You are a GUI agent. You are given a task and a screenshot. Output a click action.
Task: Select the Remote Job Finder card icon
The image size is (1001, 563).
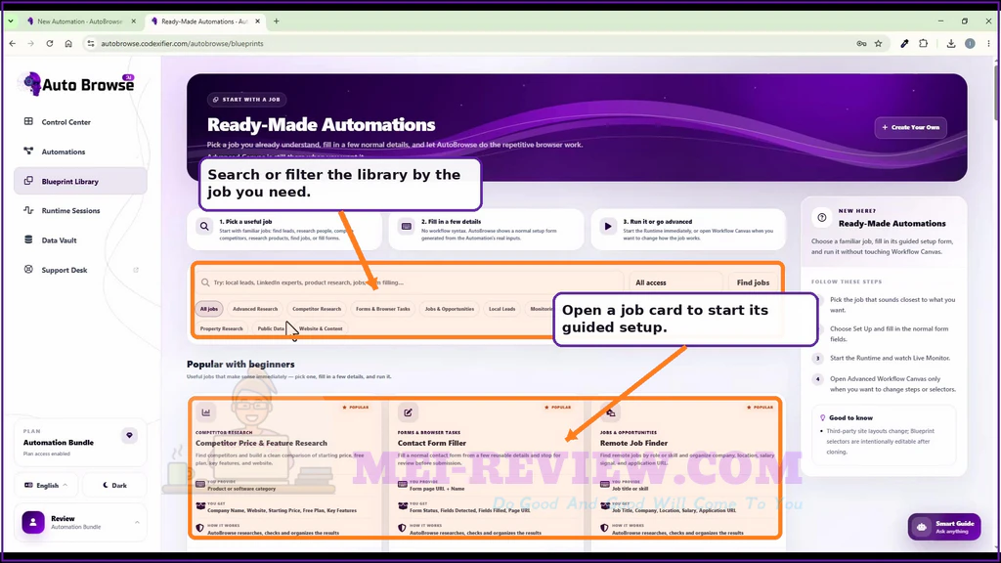pyautogui.click(x=610, y=412)
